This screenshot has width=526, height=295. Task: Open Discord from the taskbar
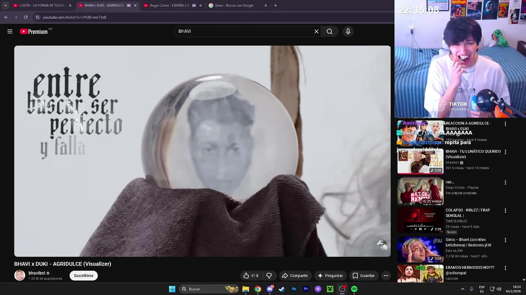(x=270, y=289)
